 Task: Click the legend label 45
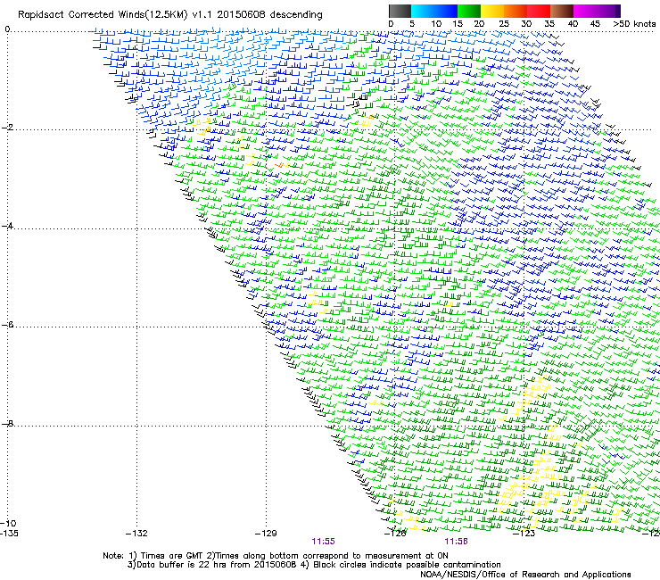(595, 24)
